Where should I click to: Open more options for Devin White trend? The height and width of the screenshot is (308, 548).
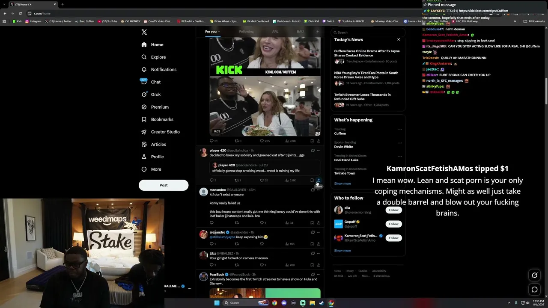pos(400,143)
